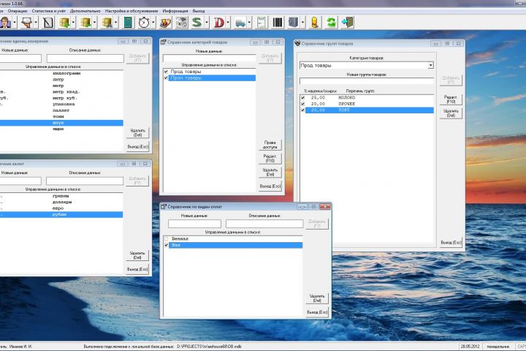Open the Информация menu

click(x=175, y=11)
